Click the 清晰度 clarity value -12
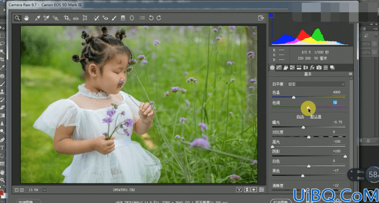Viewport: 379px width, 203px height. coord(336,185)
